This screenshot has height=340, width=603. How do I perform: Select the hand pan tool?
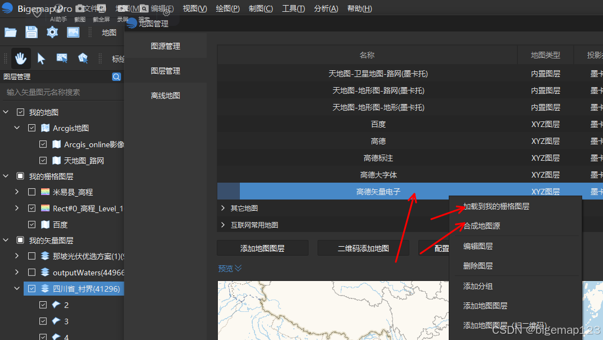[x=21, y=58]
